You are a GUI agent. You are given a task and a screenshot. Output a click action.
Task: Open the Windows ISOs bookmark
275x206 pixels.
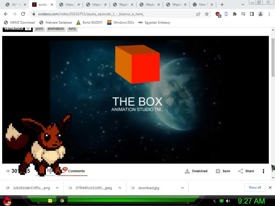[x=121, y=23]
